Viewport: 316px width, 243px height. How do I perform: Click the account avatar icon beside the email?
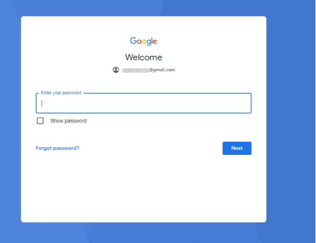pyautogui.click(x=116, y=70)
